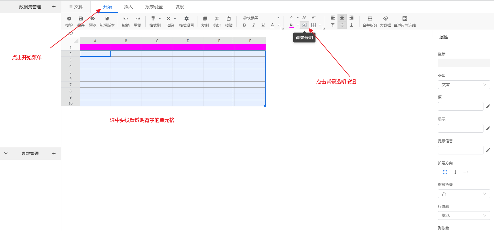Click 自适应与冻结 icon
494x231 pixels.
click(x=405, y=19)
